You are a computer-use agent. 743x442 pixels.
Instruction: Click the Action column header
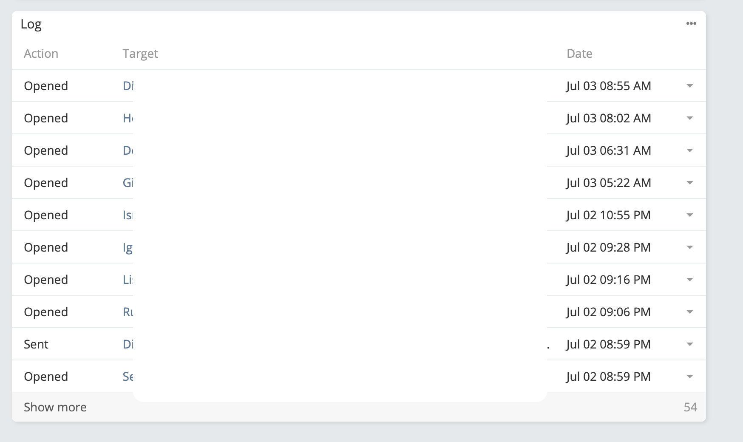(x=41, y=54)
